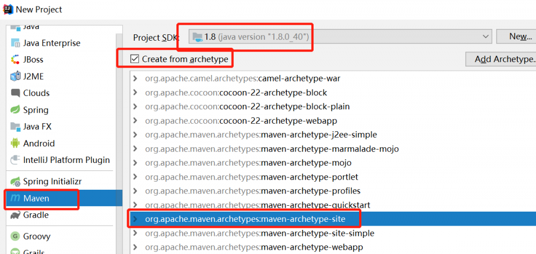Expand maven-archetype-j2ee-simple chevron
536x254 pixels.
pos(136,135)
